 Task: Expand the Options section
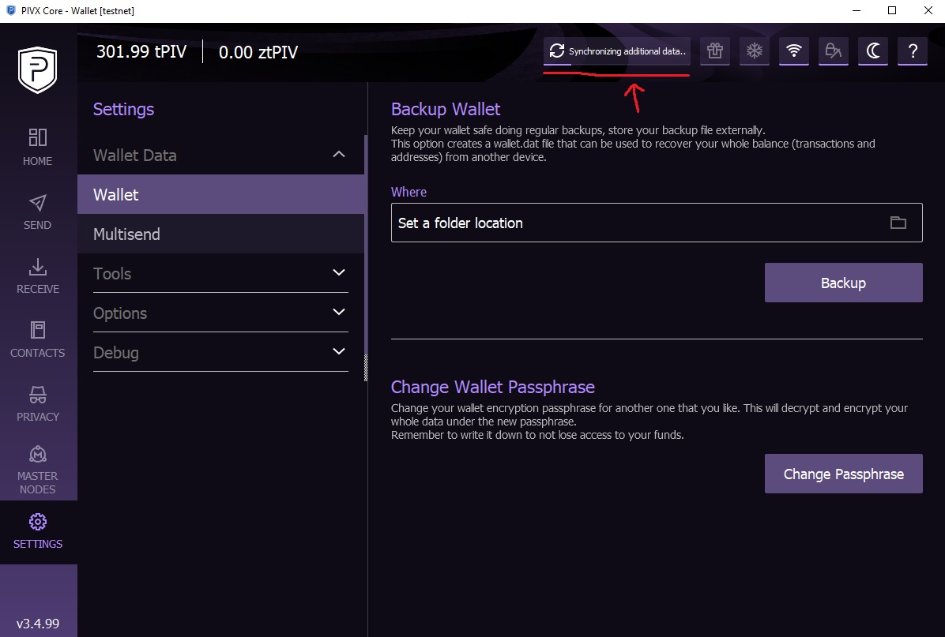click(x=339, y=313)
